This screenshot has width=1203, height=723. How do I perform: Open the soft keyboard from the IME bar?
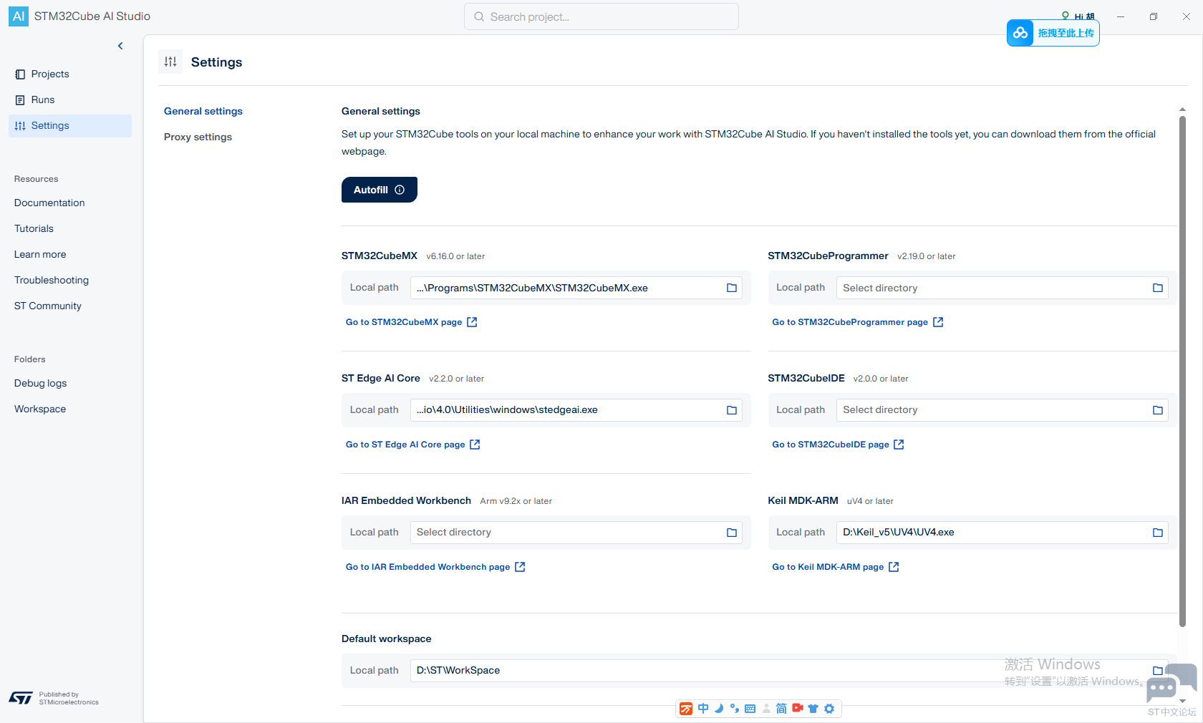[750, 709]
